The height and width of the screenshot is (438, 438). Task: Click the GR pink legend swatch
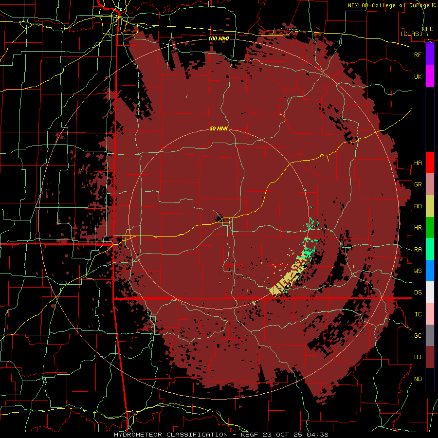click(x=430, y=184)
